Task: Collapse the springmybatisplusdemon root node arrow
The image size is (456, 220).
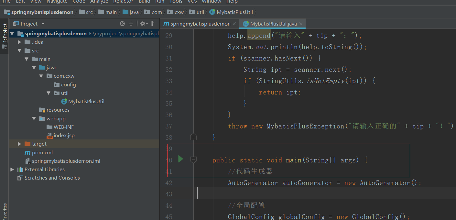Action: [x=12, y=34]
